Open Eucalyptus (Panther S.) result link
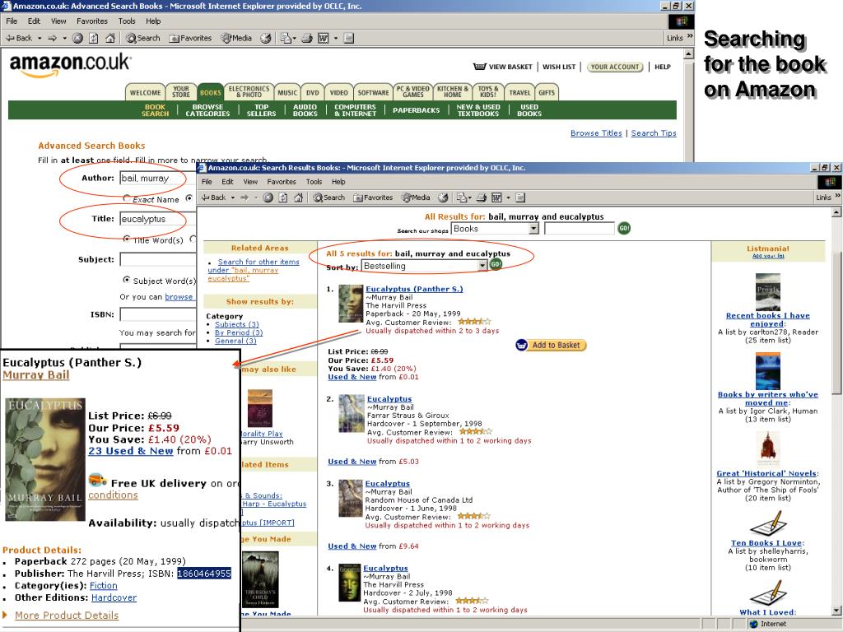 click(414, 289)
